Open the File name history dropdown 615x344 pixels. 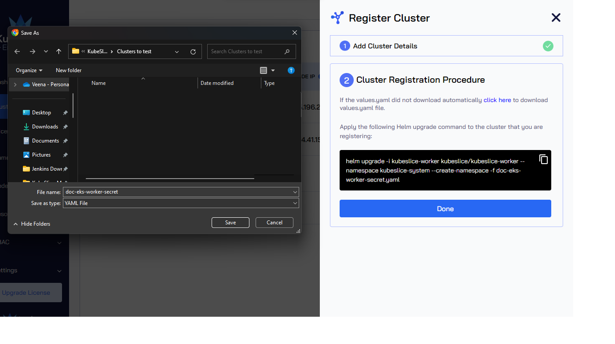[x=295, y=192]
